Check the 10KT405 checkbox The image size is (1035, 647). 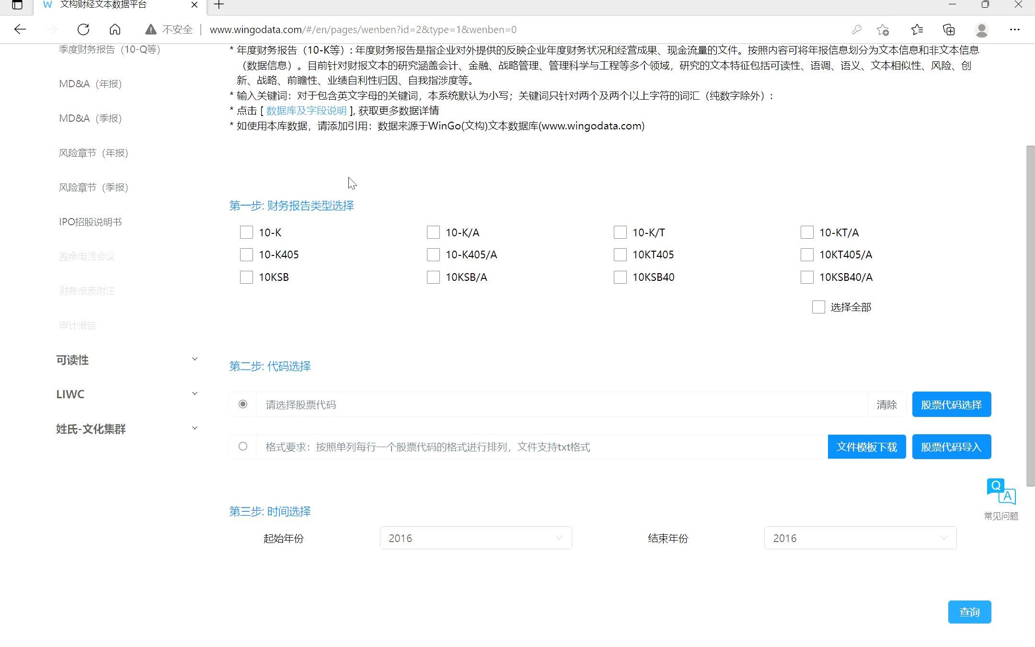pos(620,254)
